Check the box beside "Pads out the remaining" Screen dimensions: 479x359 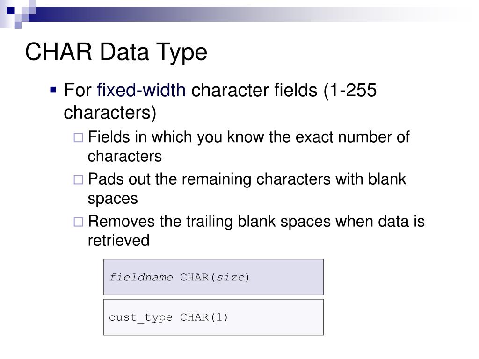coord(78,180)
